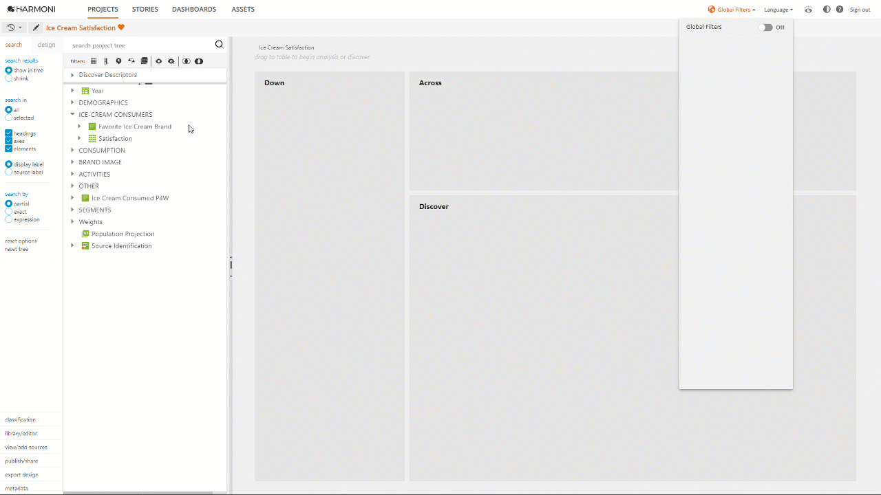Click the vertical panel splitter handle
The image size is (881, 495).
(x=231, y=265)
